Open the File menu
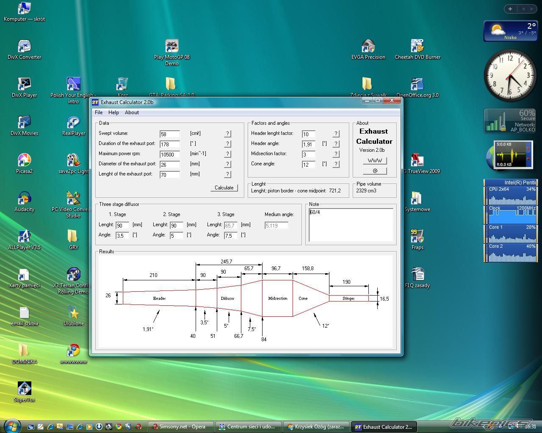542x433 pixels. [x=99, y=112]
